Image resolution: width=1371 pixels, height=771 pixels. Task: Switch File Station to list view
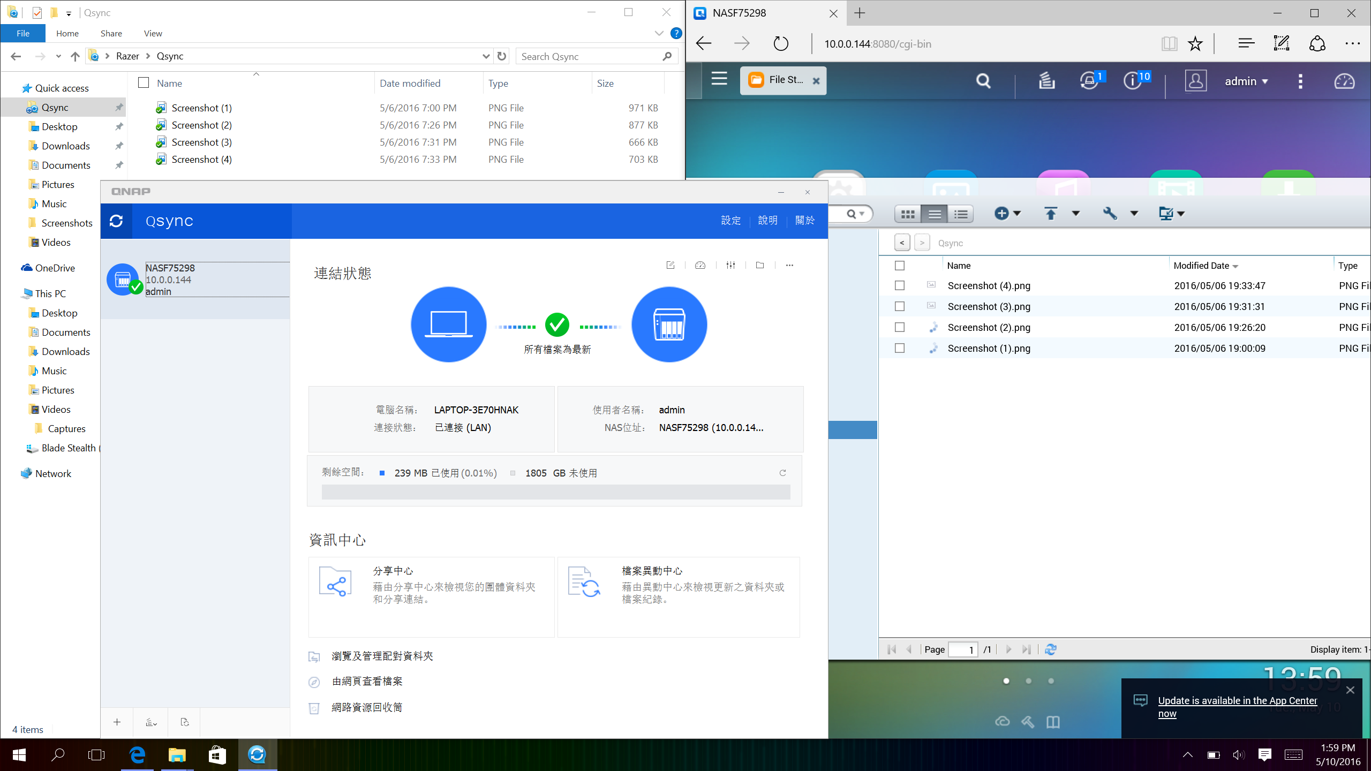pyautogui.click(x=935, y=214)
